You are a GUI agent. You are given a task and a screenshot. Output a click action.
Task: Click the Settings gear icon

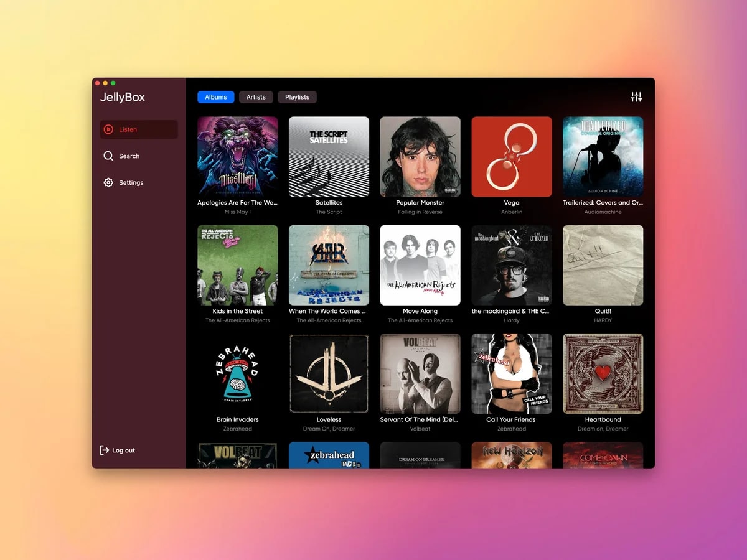pyautogui.click(x=108, y=182)
